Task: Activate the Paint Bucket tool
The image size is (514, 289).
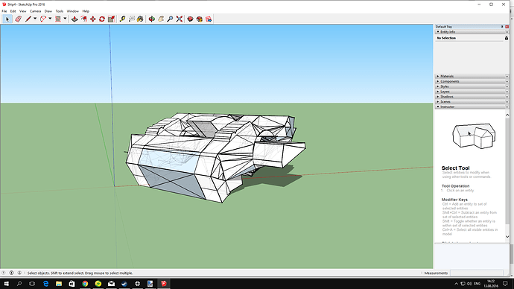Action: pyautogui.click(x=140, y=19)
